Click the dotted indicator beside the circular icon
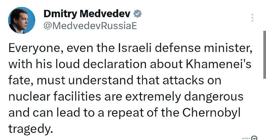 click(x=246, y=138)
